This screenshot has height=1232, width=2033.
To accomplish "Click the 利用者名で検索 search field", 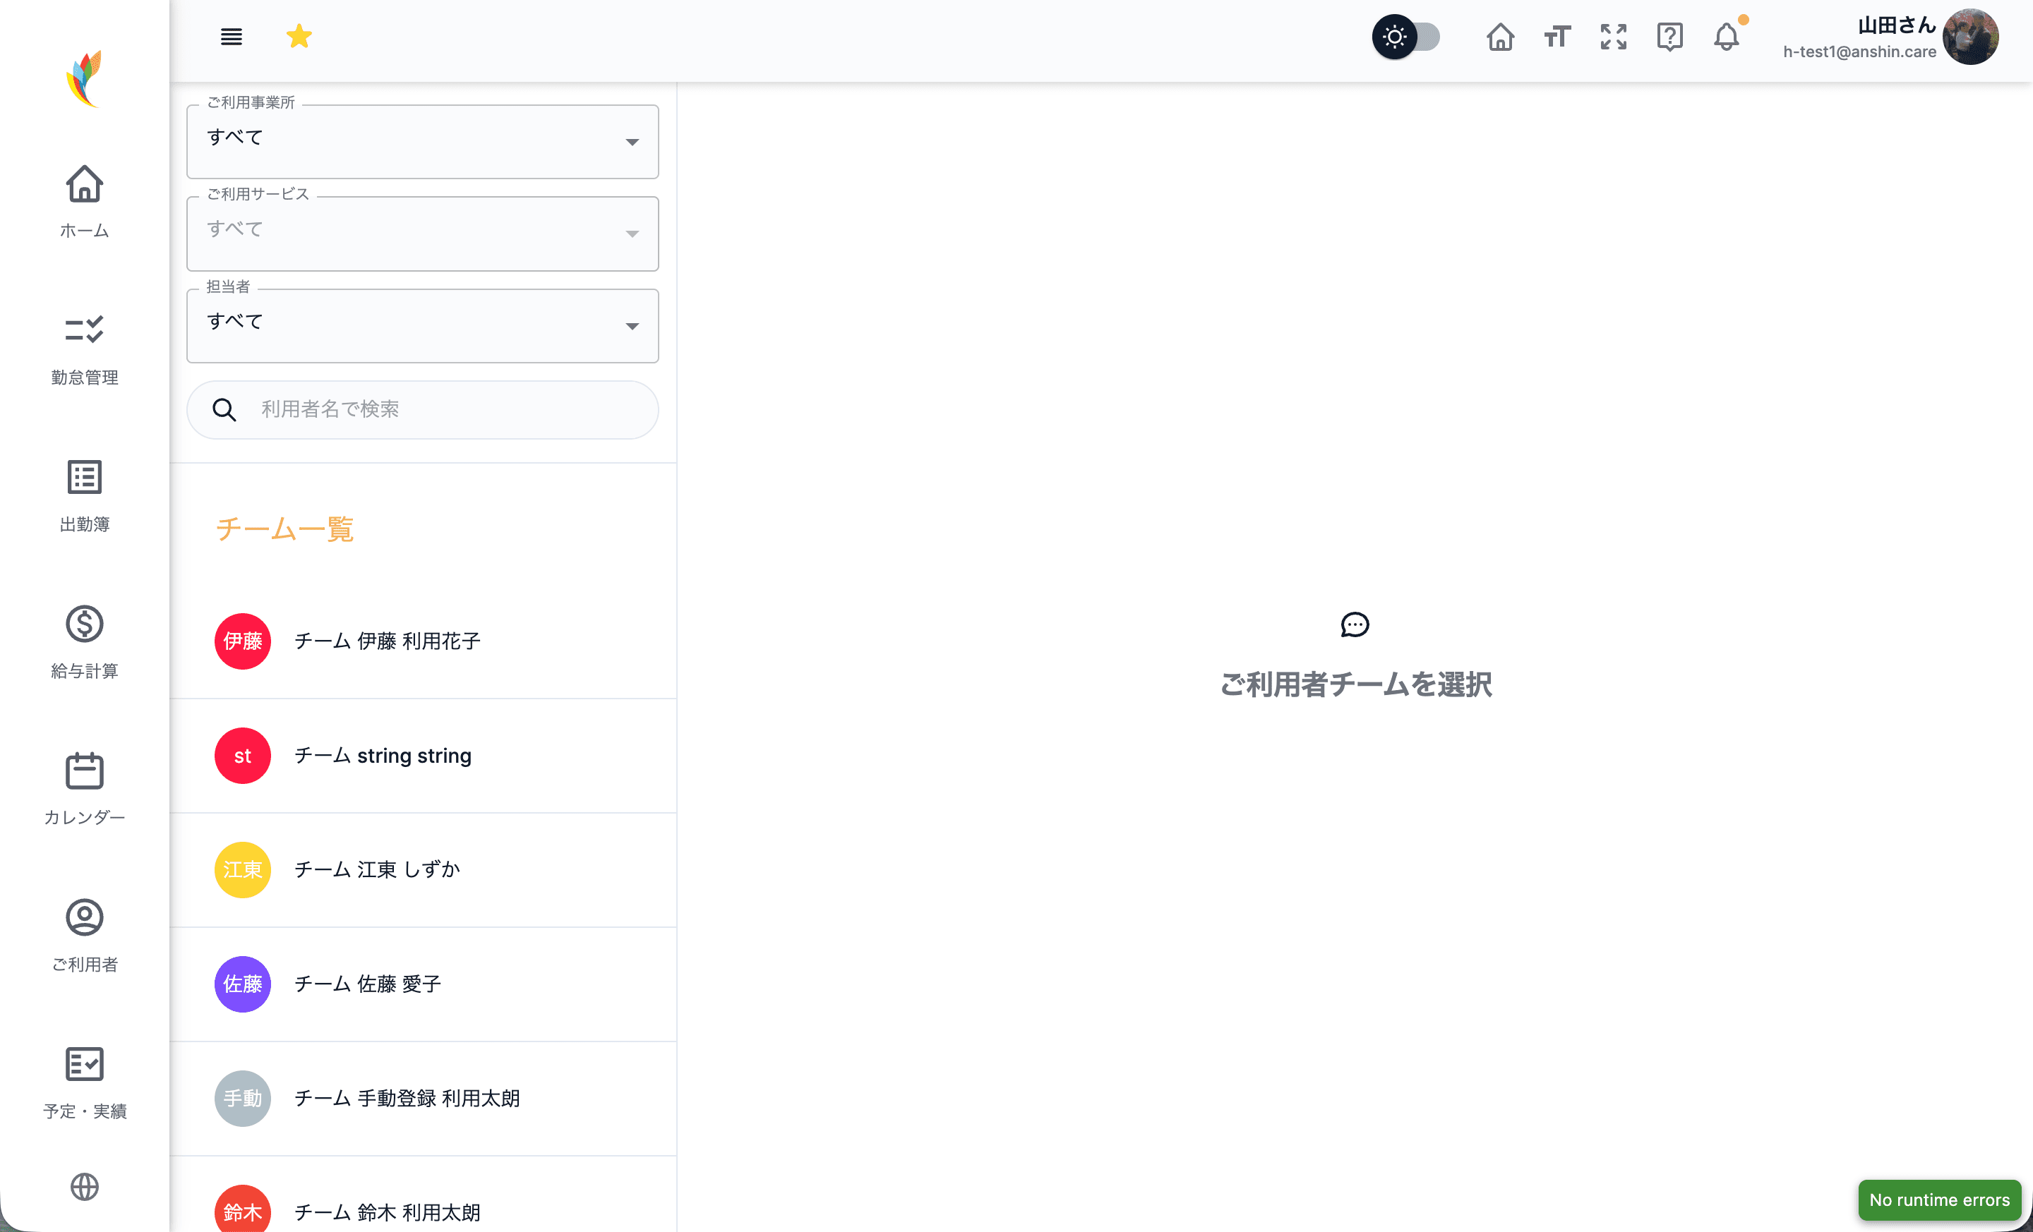I will 422,410.
